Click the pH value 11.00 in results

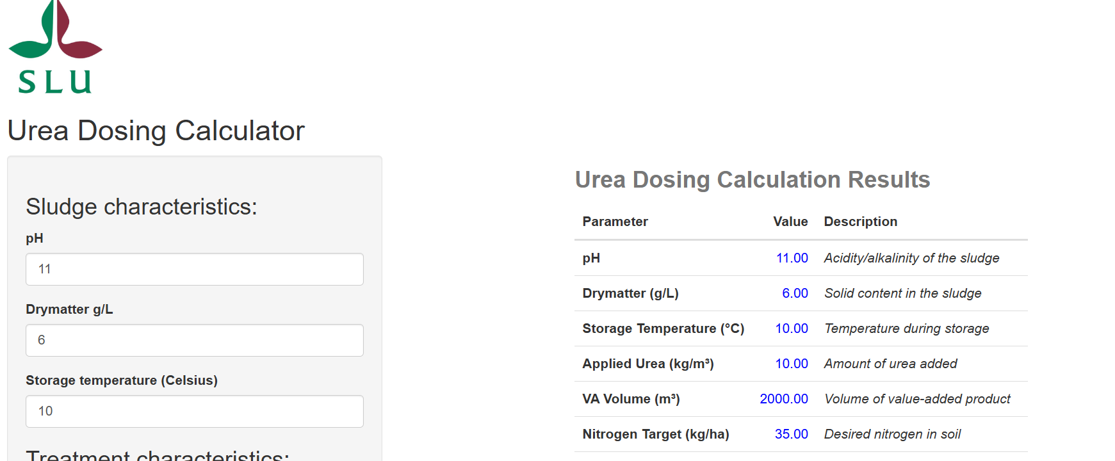[792, 258]
